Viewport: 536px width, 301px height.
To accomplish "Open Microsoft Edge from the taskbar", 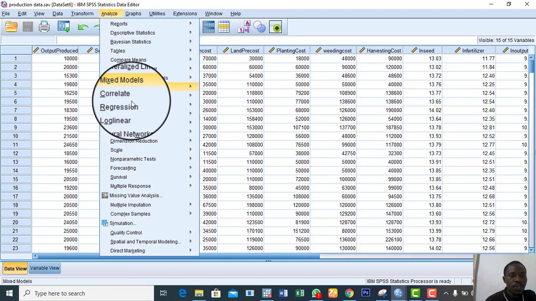I will [183, 293].
